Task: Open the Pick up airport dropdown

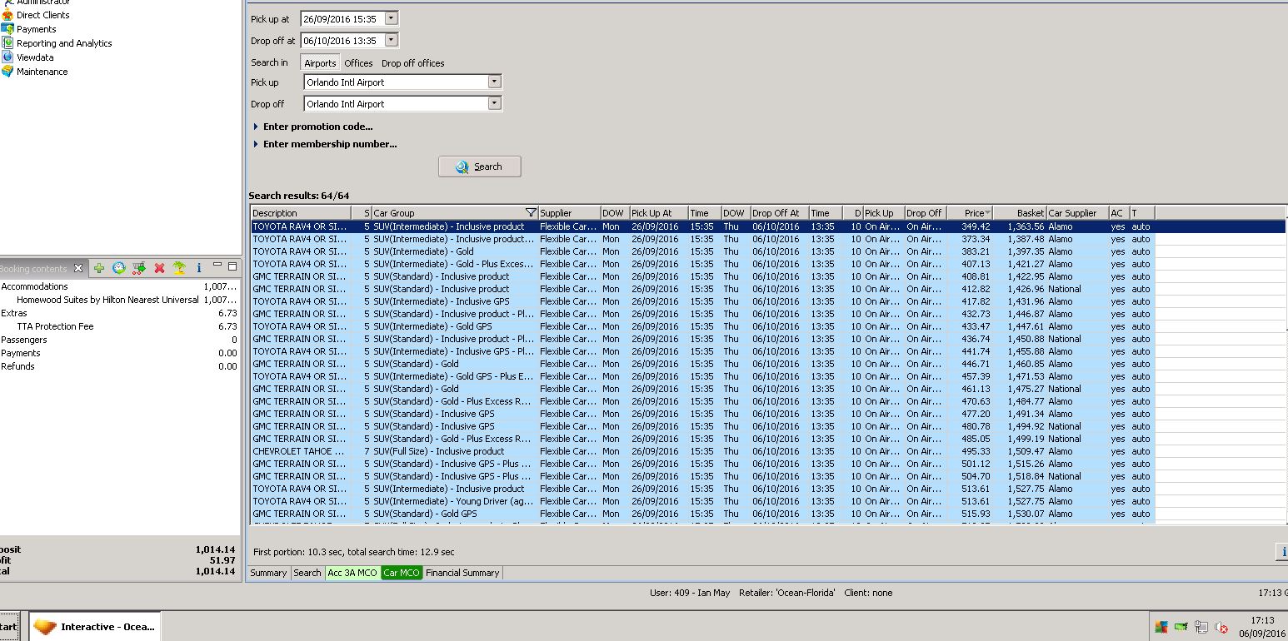Action: (494, 82)
